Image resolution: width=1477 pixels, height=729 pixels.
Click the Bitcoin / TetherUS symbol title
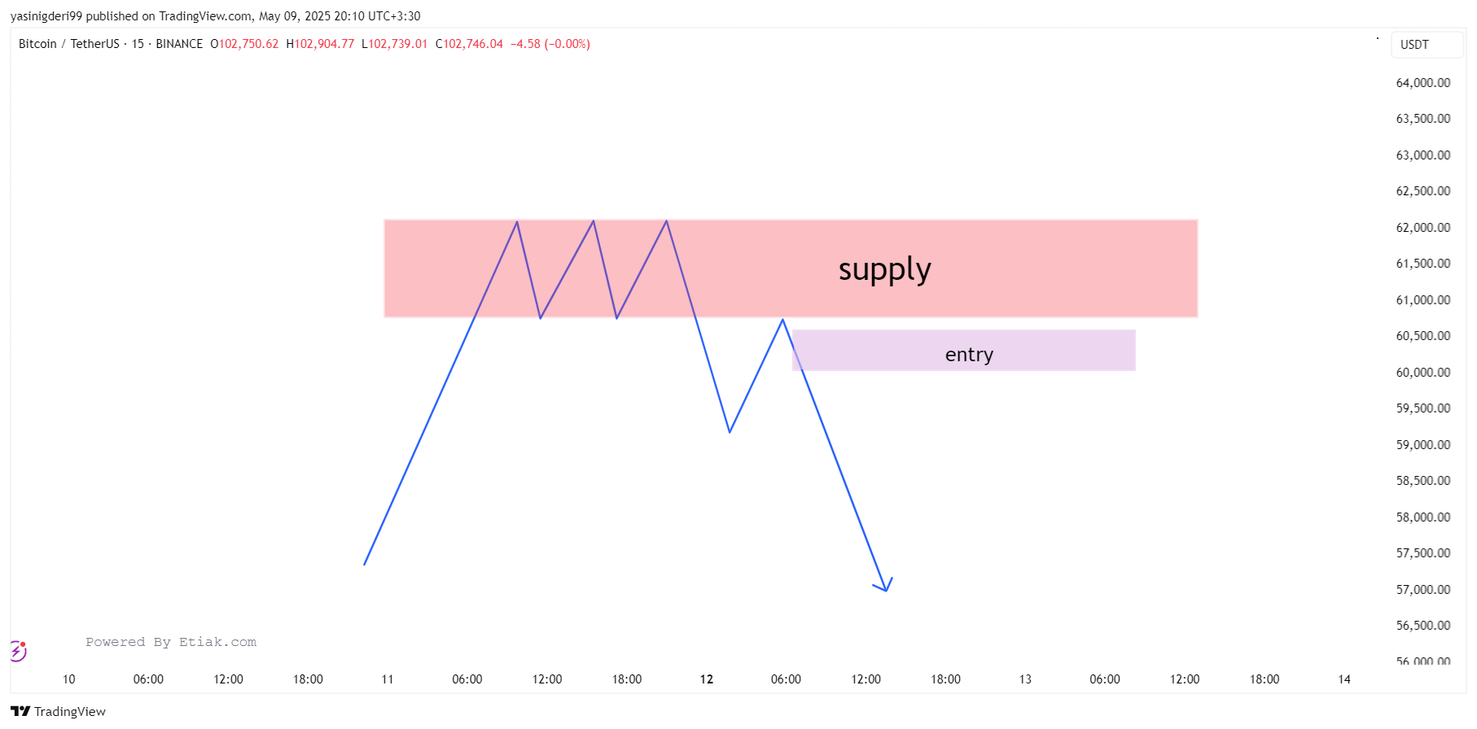69,44
